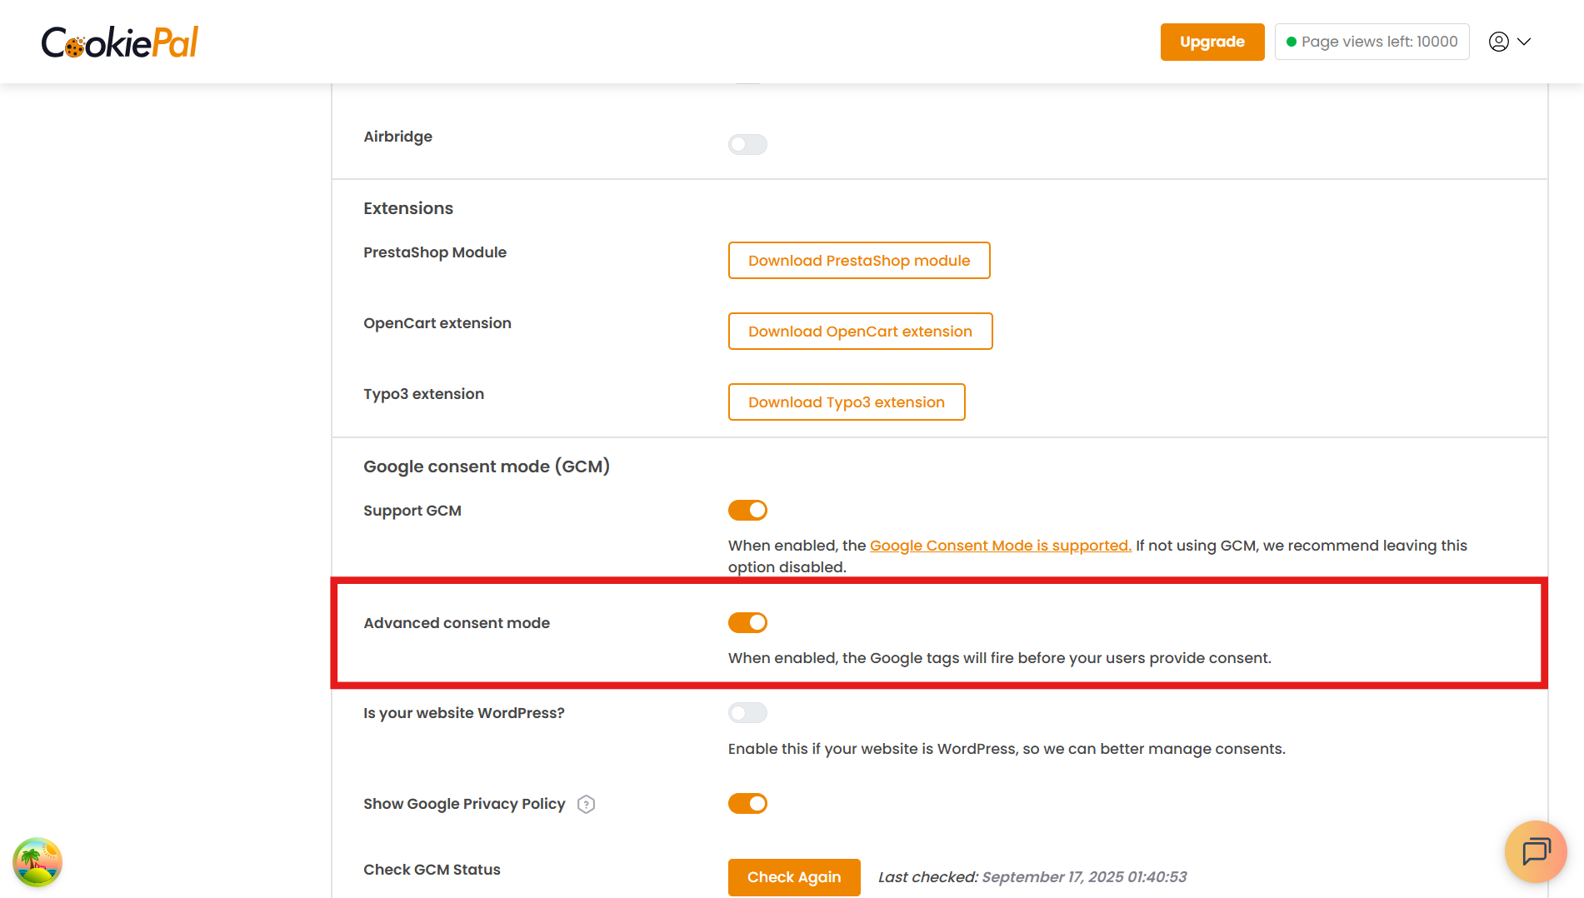Click the 'Page views left: 10000' counter
The width and height of the screenshot is (1584, 898).
click(1372, 41)
